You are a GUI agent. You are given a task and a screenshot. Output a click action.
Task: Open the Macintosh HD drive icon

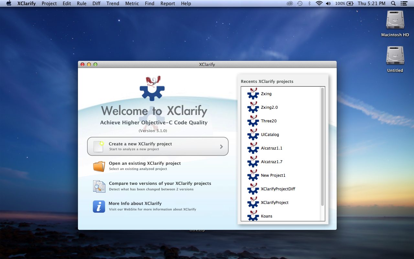click(x=395, y=20)
